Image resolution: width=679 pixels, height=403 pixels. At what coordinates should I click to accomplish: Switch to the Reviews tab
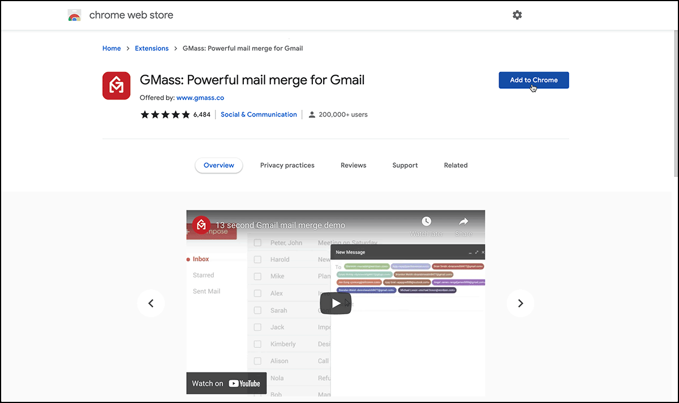tap(353, 165)
